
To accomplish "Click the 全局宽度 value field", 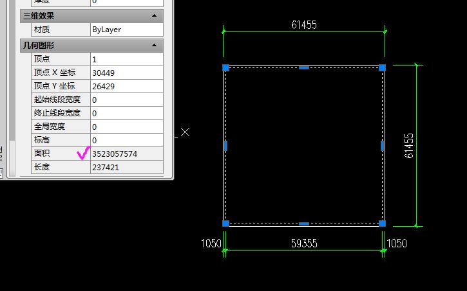I will 127,127.
